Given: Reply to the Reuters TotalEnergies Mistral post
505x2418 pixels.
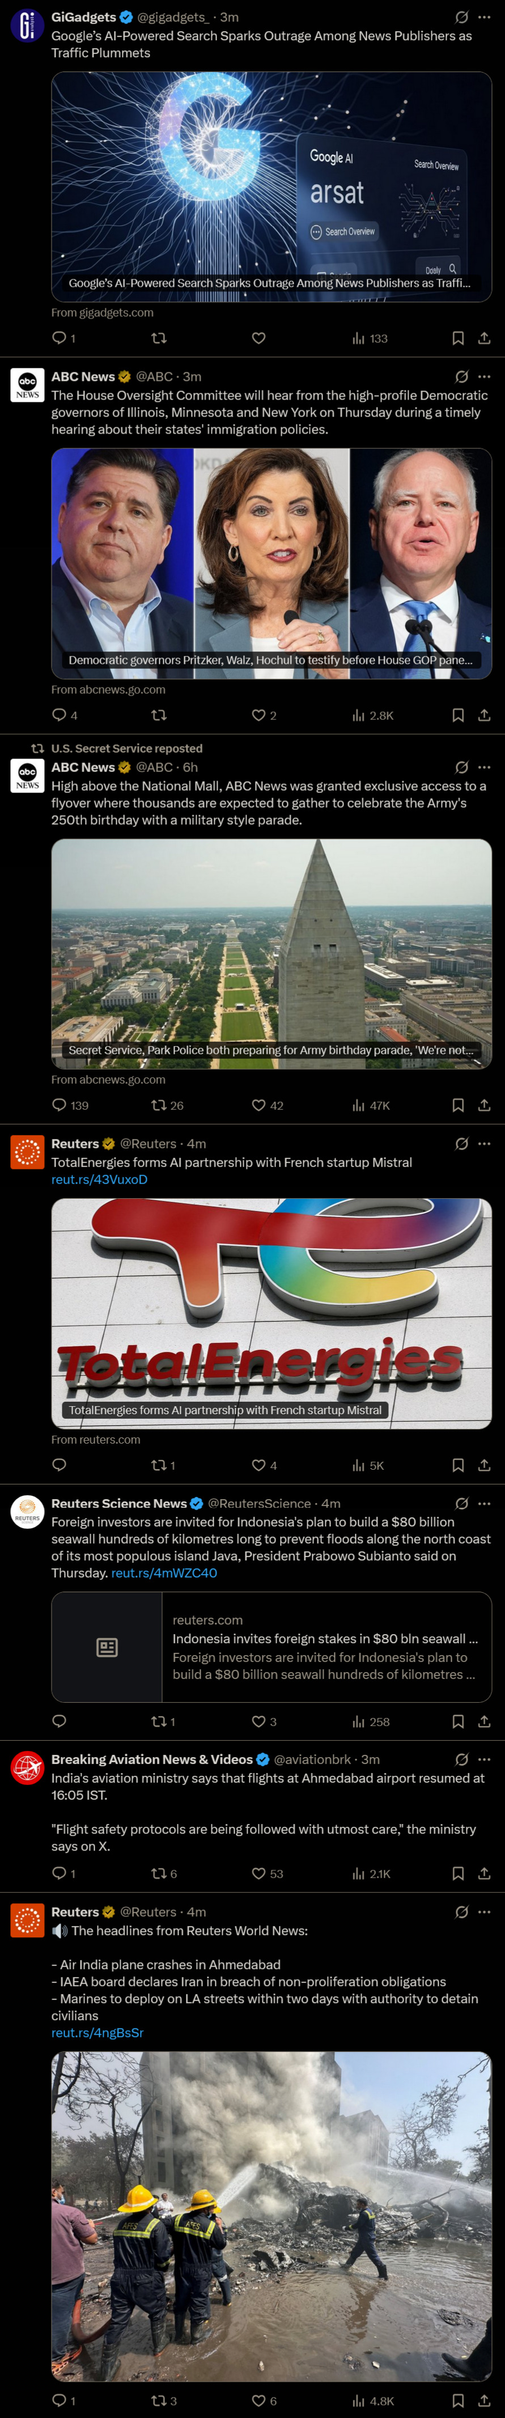Looking at the screenshot, I should (x=59, y=1464).
